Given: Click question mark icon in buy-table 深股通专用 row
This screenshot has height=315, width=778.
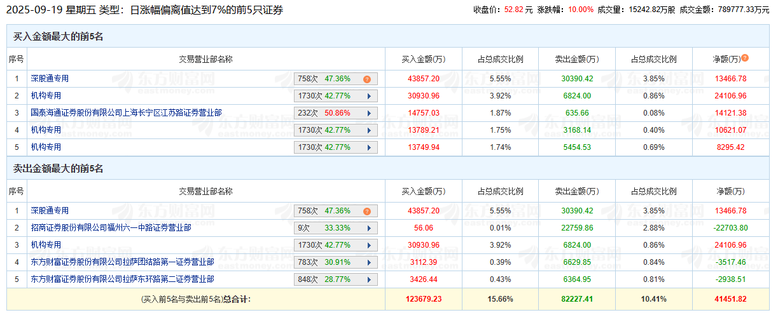Looking at the screenshot, I should pyautogui.click(x=367, y=79).
